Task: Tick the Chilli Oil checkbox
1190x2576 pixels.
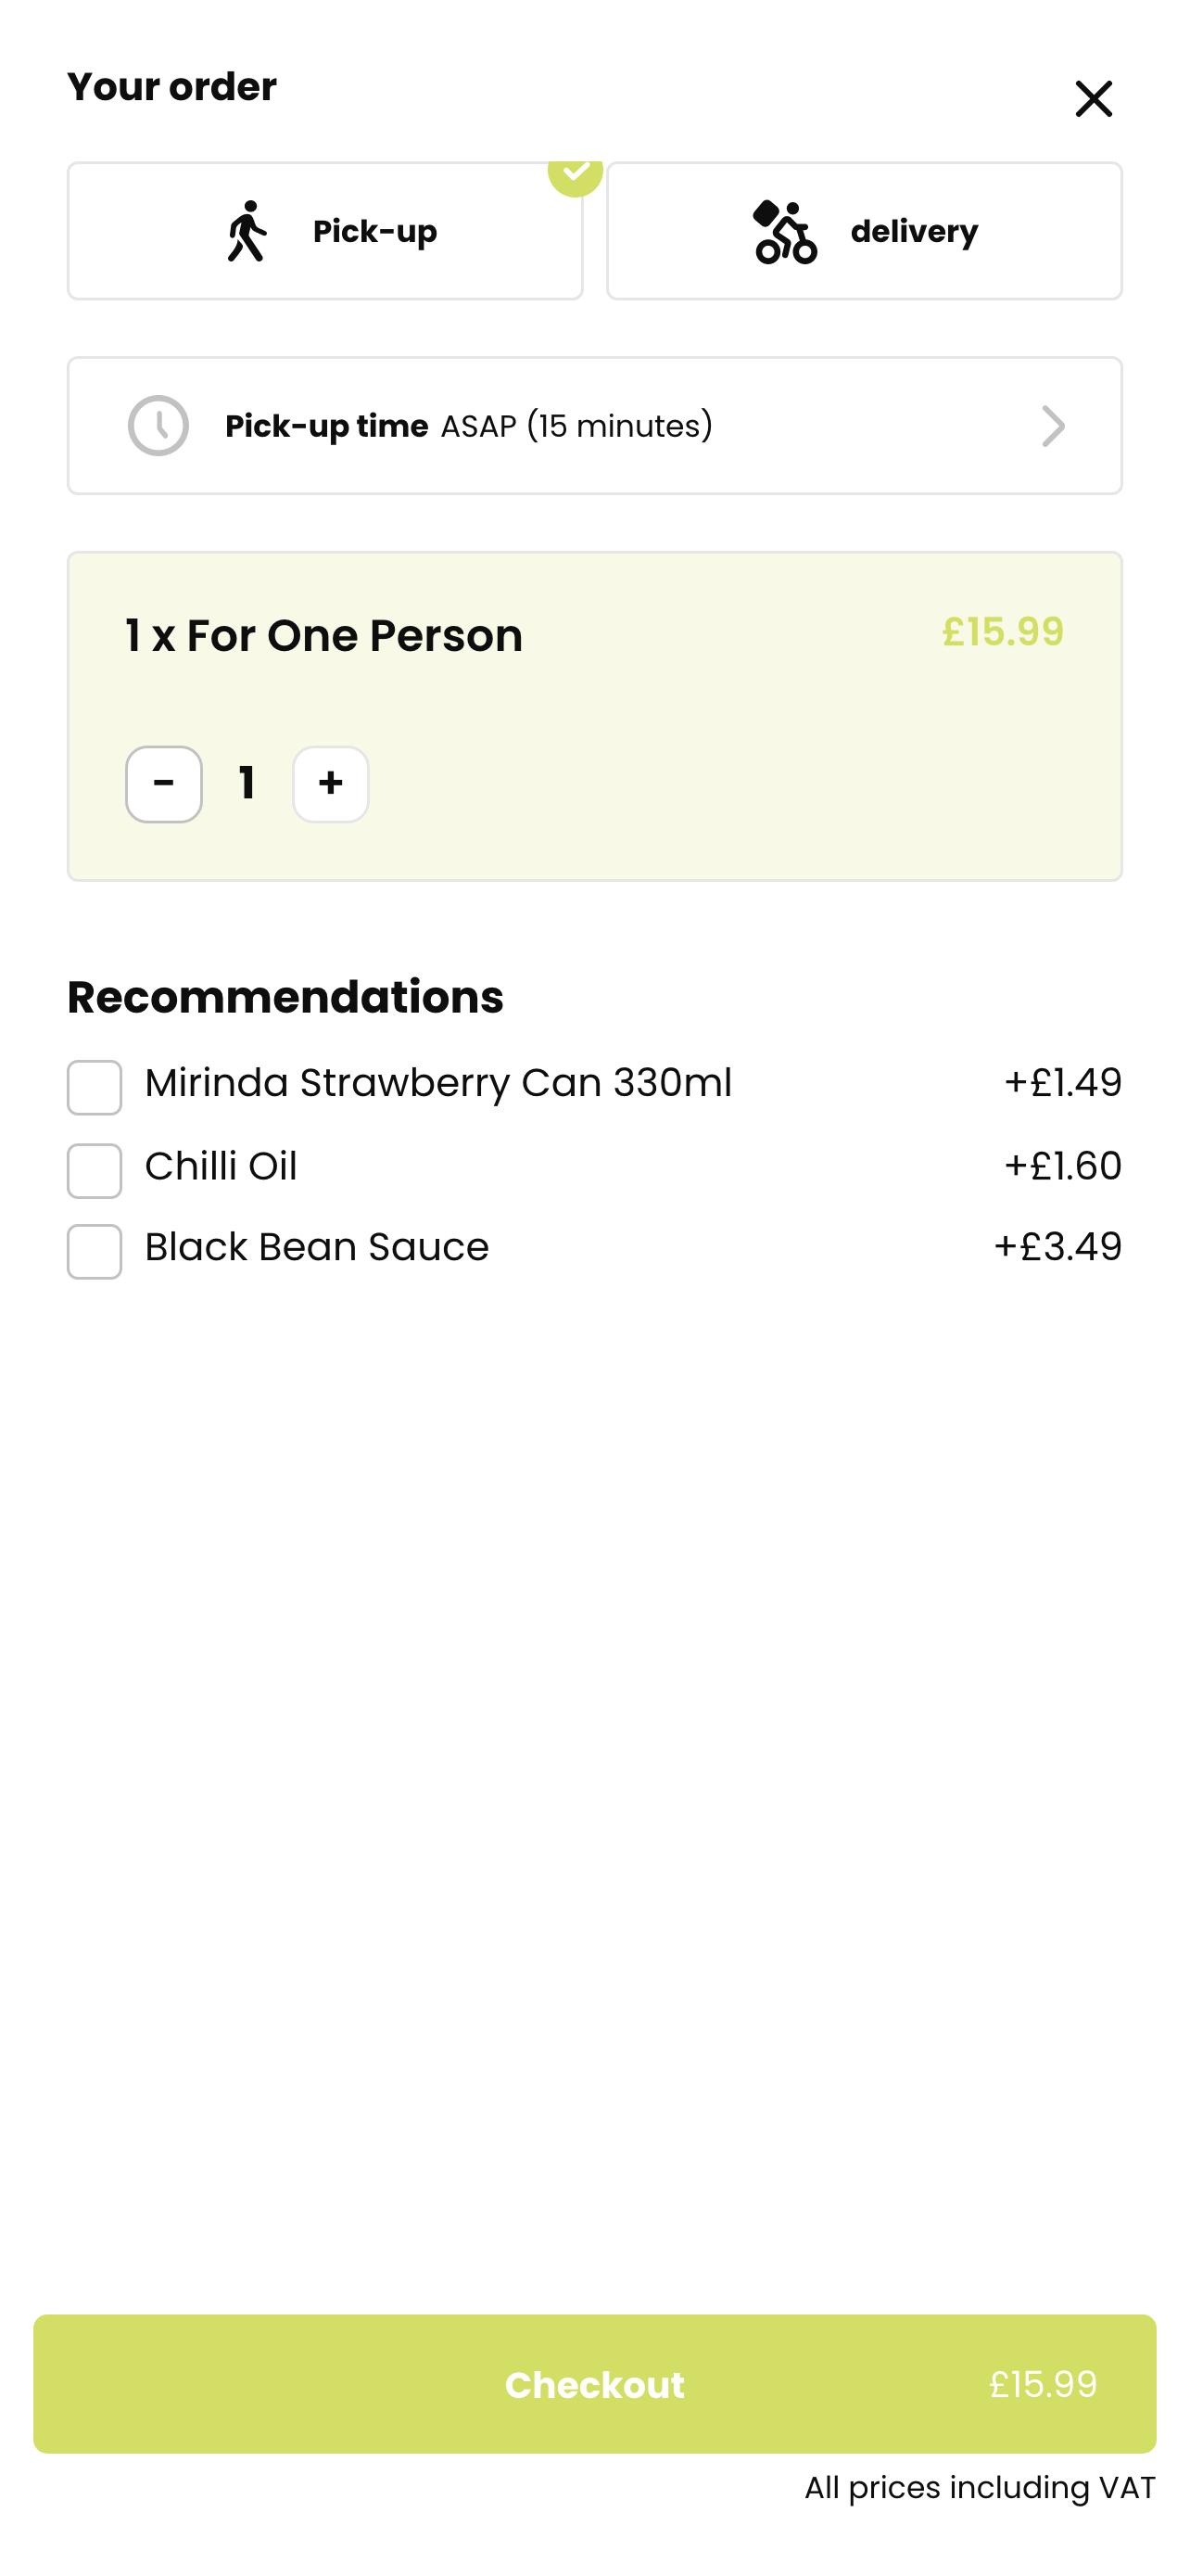Action: coord(95,1170)
